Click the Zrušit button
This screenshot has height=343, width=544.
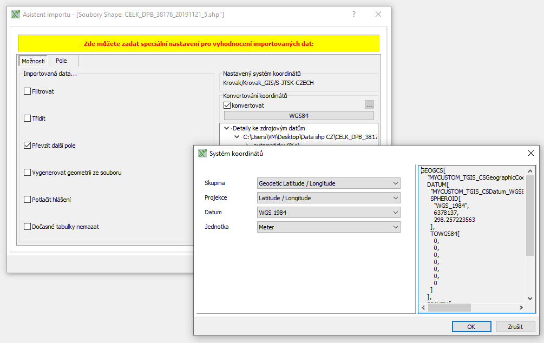(515, 326)
